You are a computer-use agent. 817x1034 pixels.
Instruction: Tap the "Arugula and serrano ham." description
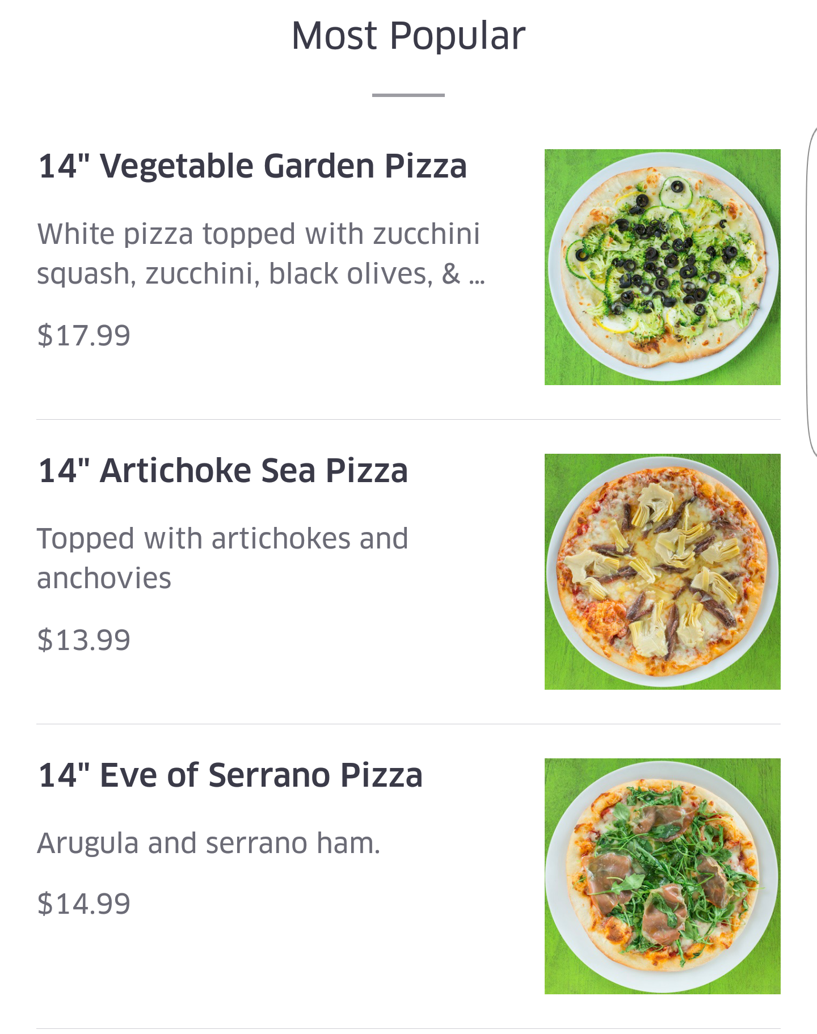[208, 843]
